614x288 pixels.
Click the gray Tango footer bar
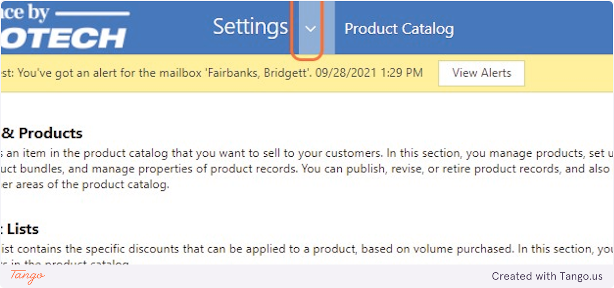pyautogui.click(x=256, y=276)
